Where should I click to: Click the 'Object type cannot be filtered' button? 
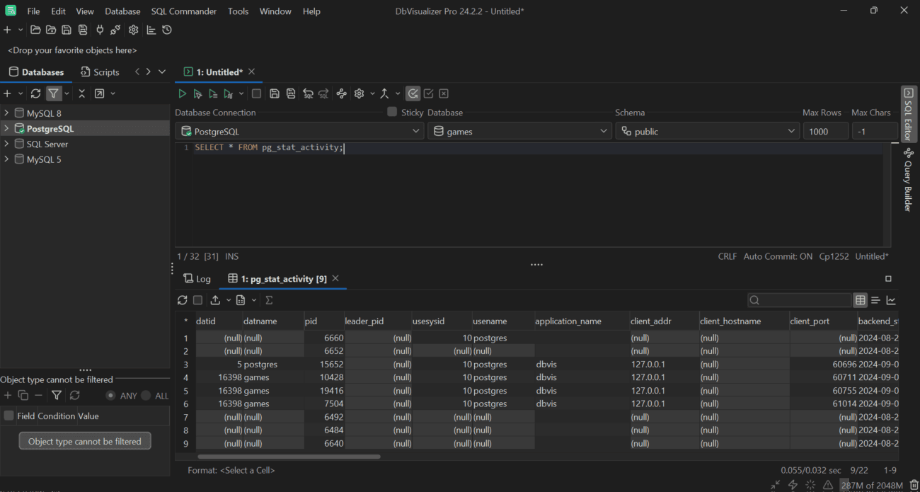pyautogui.click(x=85, y=441)
